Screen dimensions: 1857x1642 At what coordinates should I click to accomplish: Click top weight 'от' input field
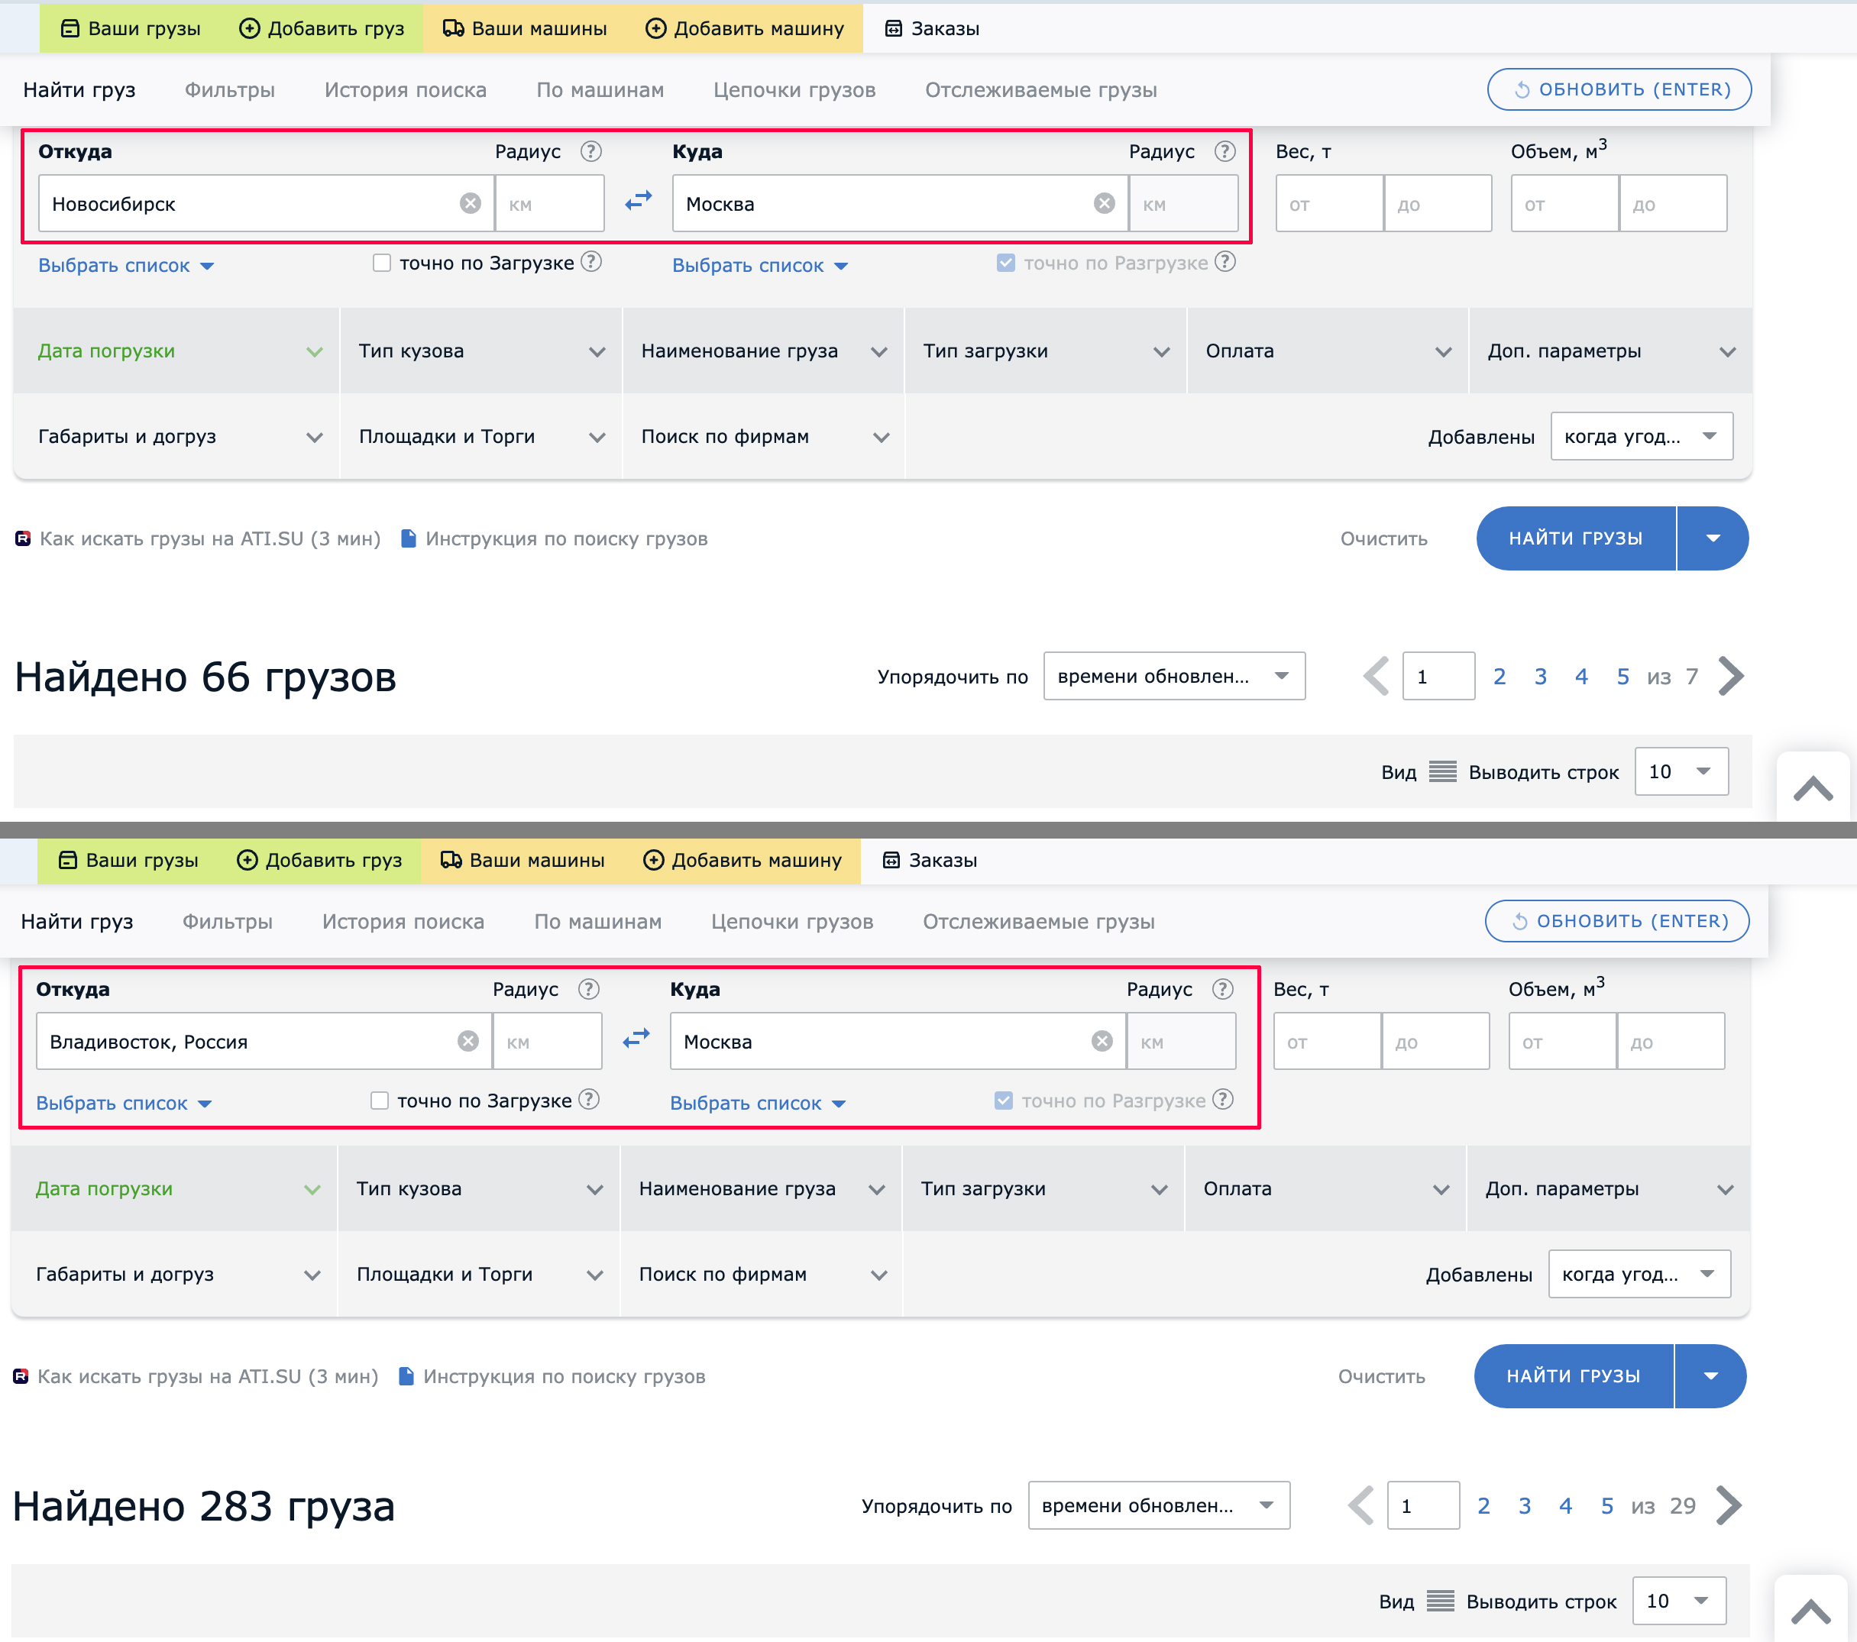coord(1328,205)
